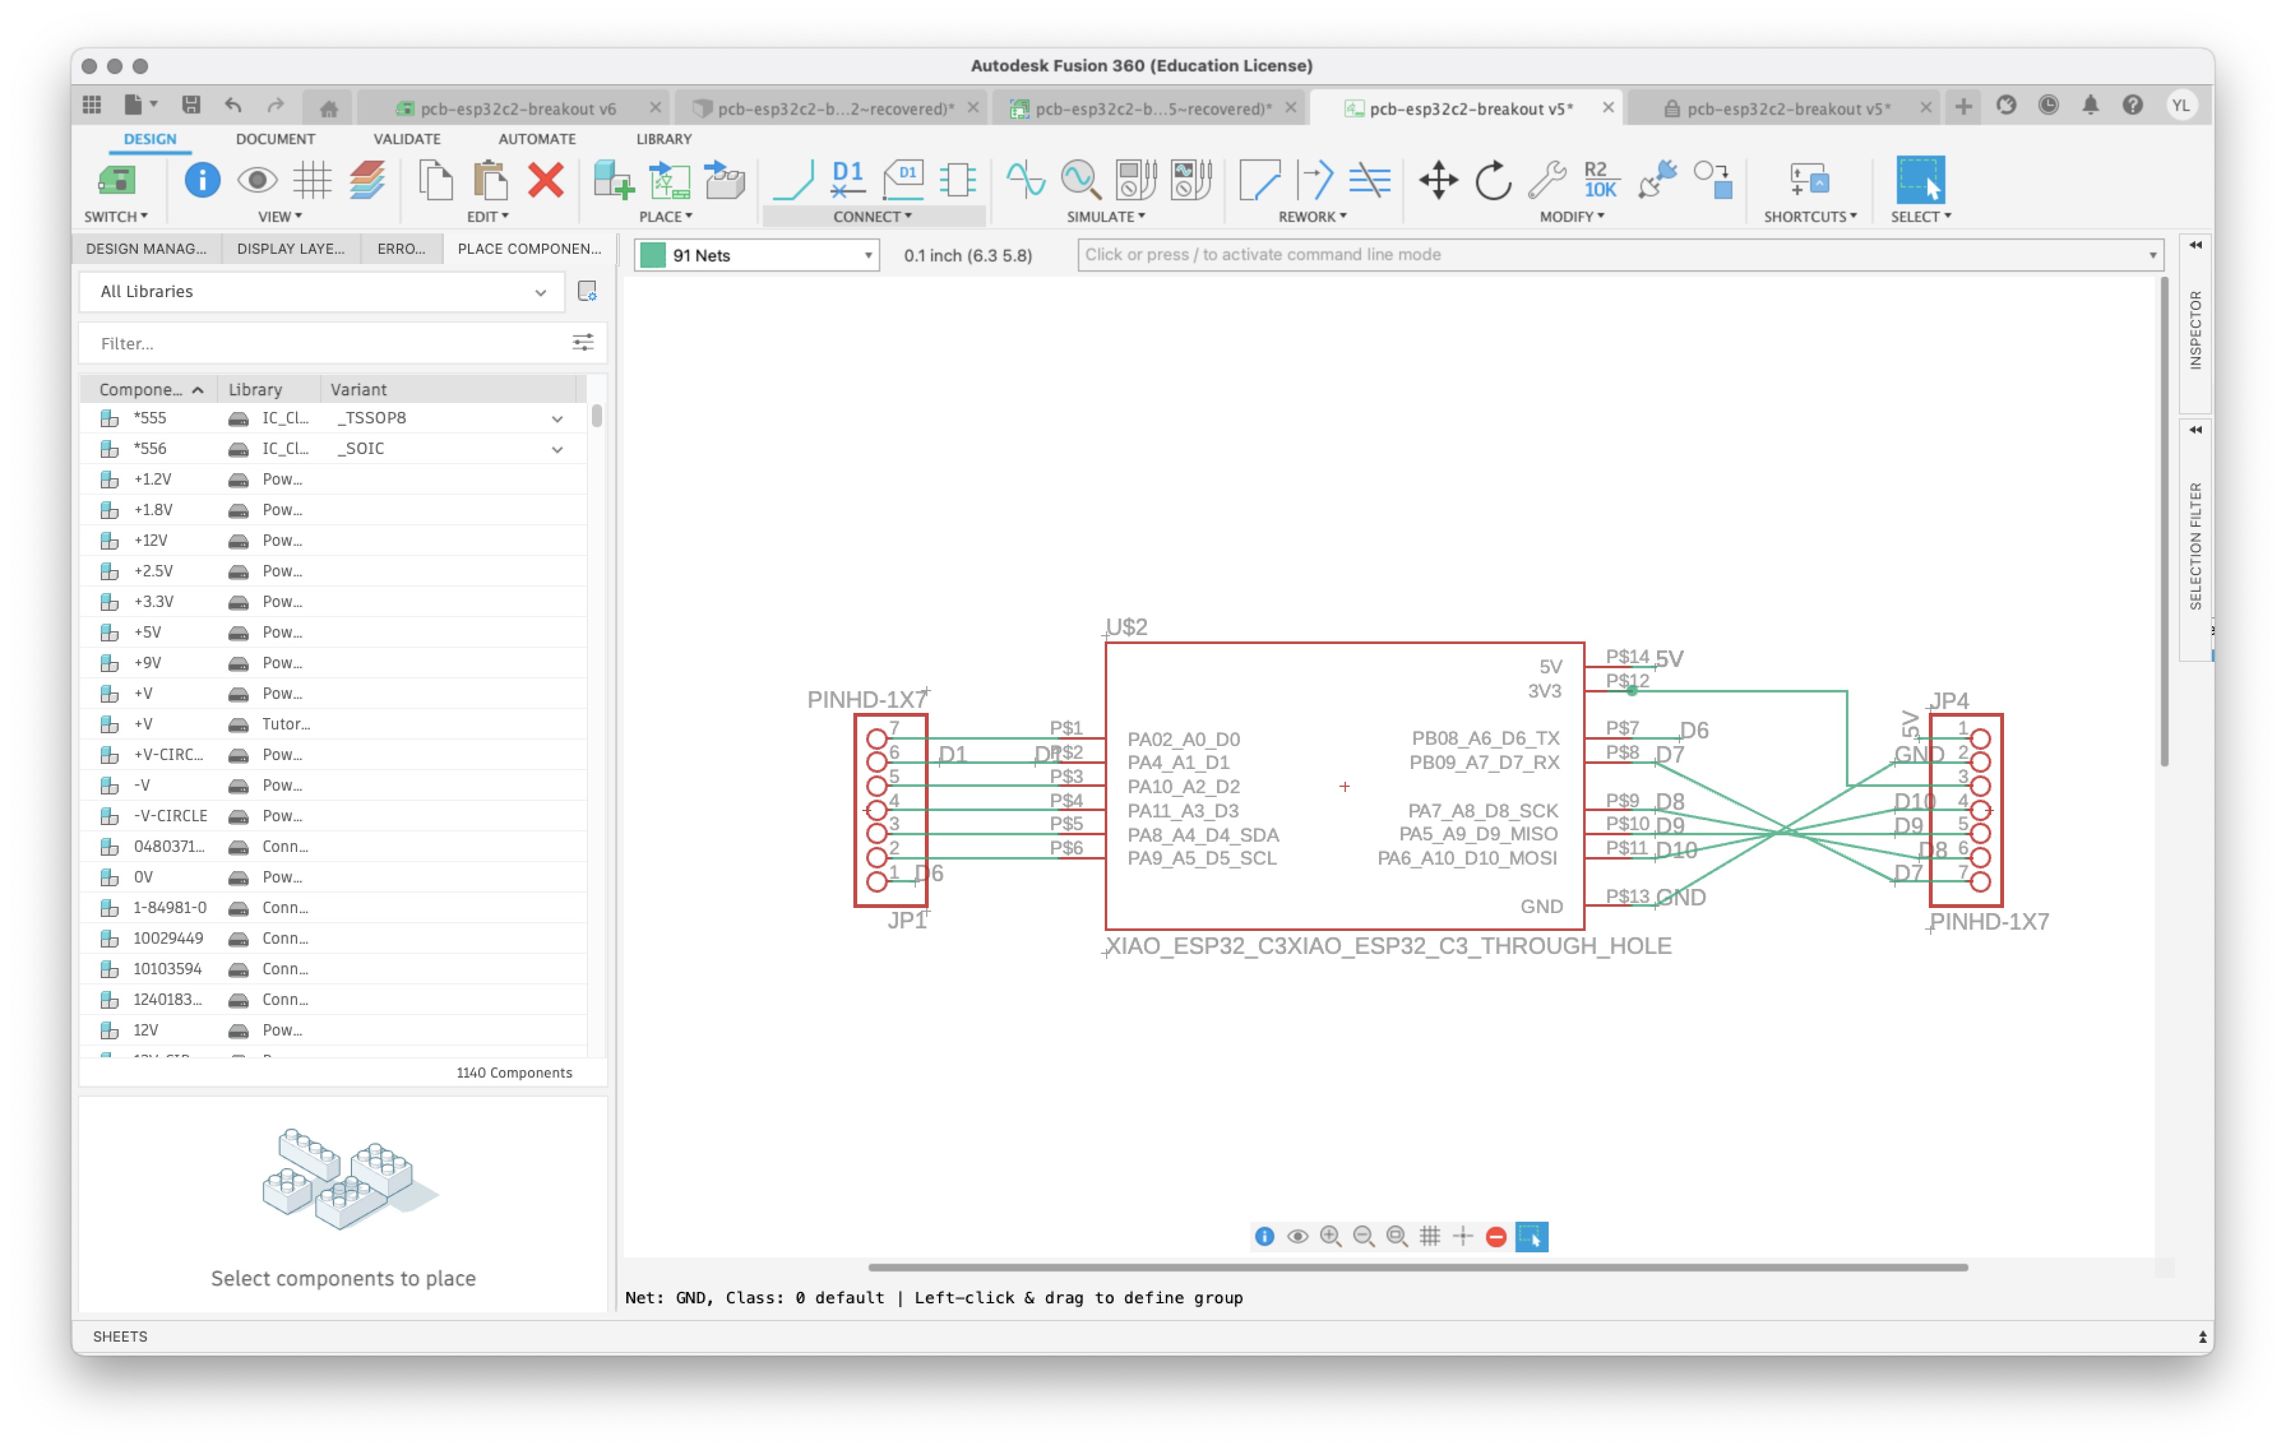Open the SWITCH dropdown menu
The height and width of the screenshot is (1450, 2286).
coord(116,216)
